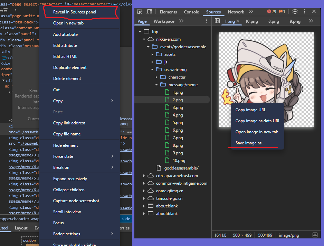Screen dimensions: 324x246
Task: Open the navigator three-dot options menu
Action: [x=206, y=21]
